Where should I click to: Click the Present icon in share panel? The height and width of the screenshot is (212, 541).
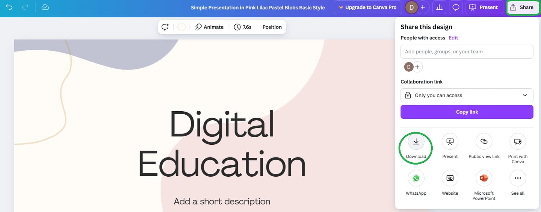450,142
